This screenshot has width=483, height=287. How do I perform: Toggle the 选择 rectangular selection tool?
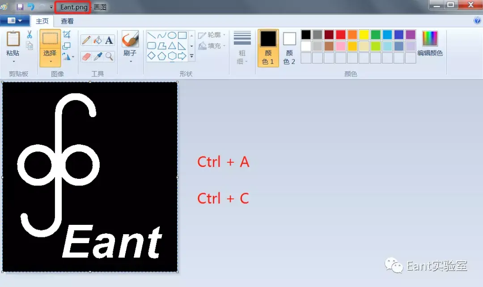pos(50,39)
